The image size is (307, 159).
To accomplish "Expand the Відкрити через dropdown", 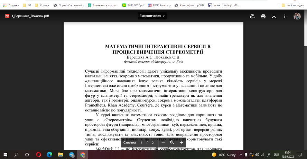I will [x=152, y=16].
